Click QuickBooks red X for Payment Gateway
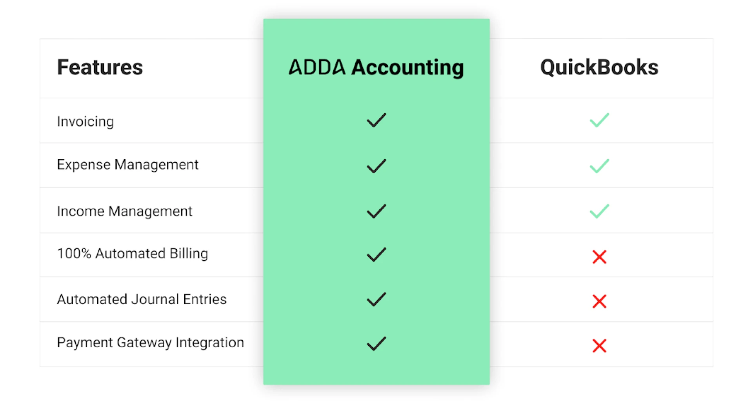 [x=599, y=346]
